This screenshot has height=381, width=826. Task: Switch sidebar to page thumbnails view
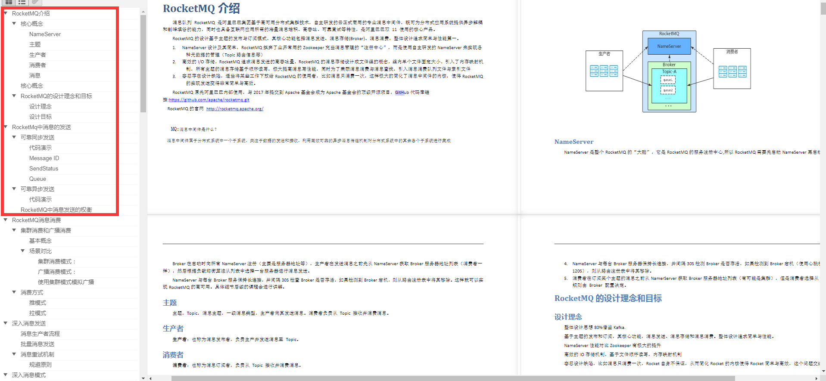[9, 2]
